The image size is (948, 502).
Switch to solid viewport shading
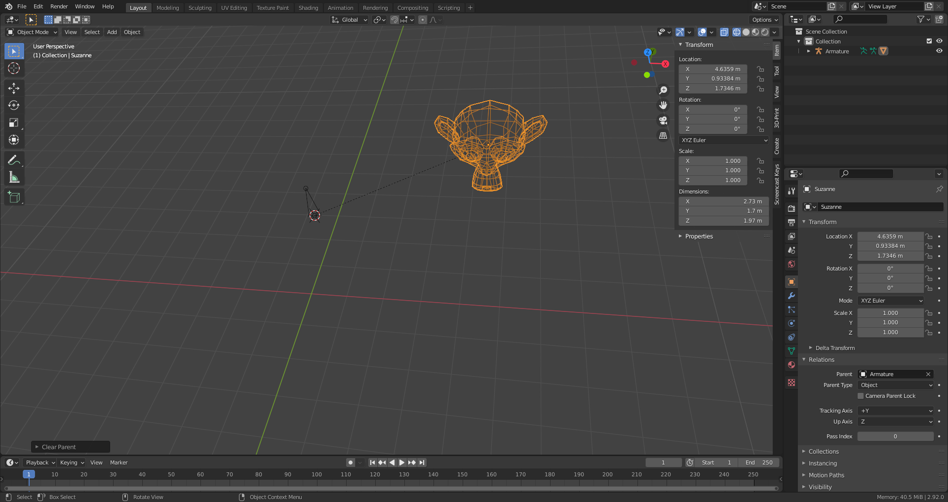point(746,32)
